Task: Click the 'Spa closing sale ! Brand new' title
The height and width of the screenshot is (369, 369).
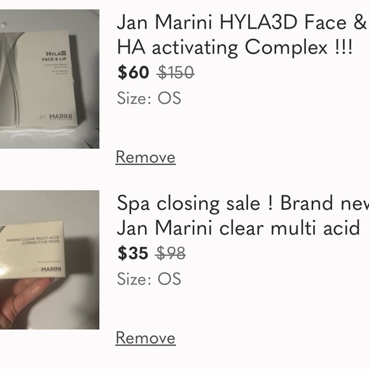Action: point(242,203)
